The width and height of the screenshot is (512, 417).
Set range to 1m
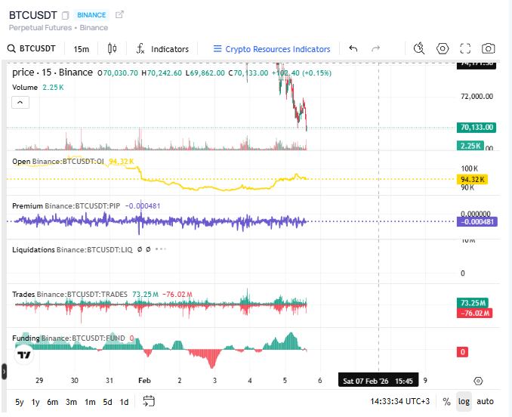(90, 402)
